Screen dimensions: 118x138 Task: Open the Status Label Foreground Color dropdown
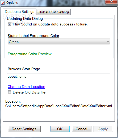click(x=59, y=42)
